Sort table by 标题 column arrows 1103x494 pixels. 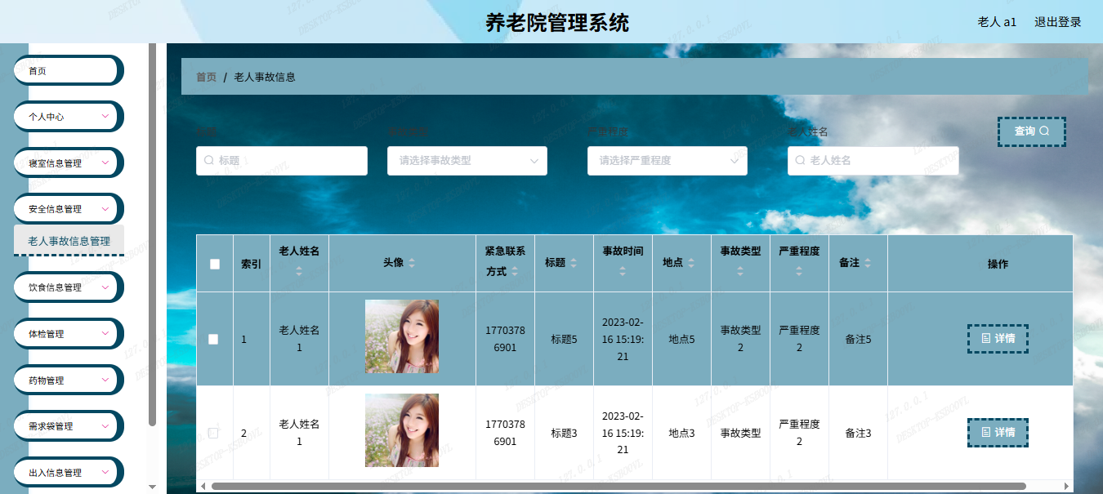(574, 263)
